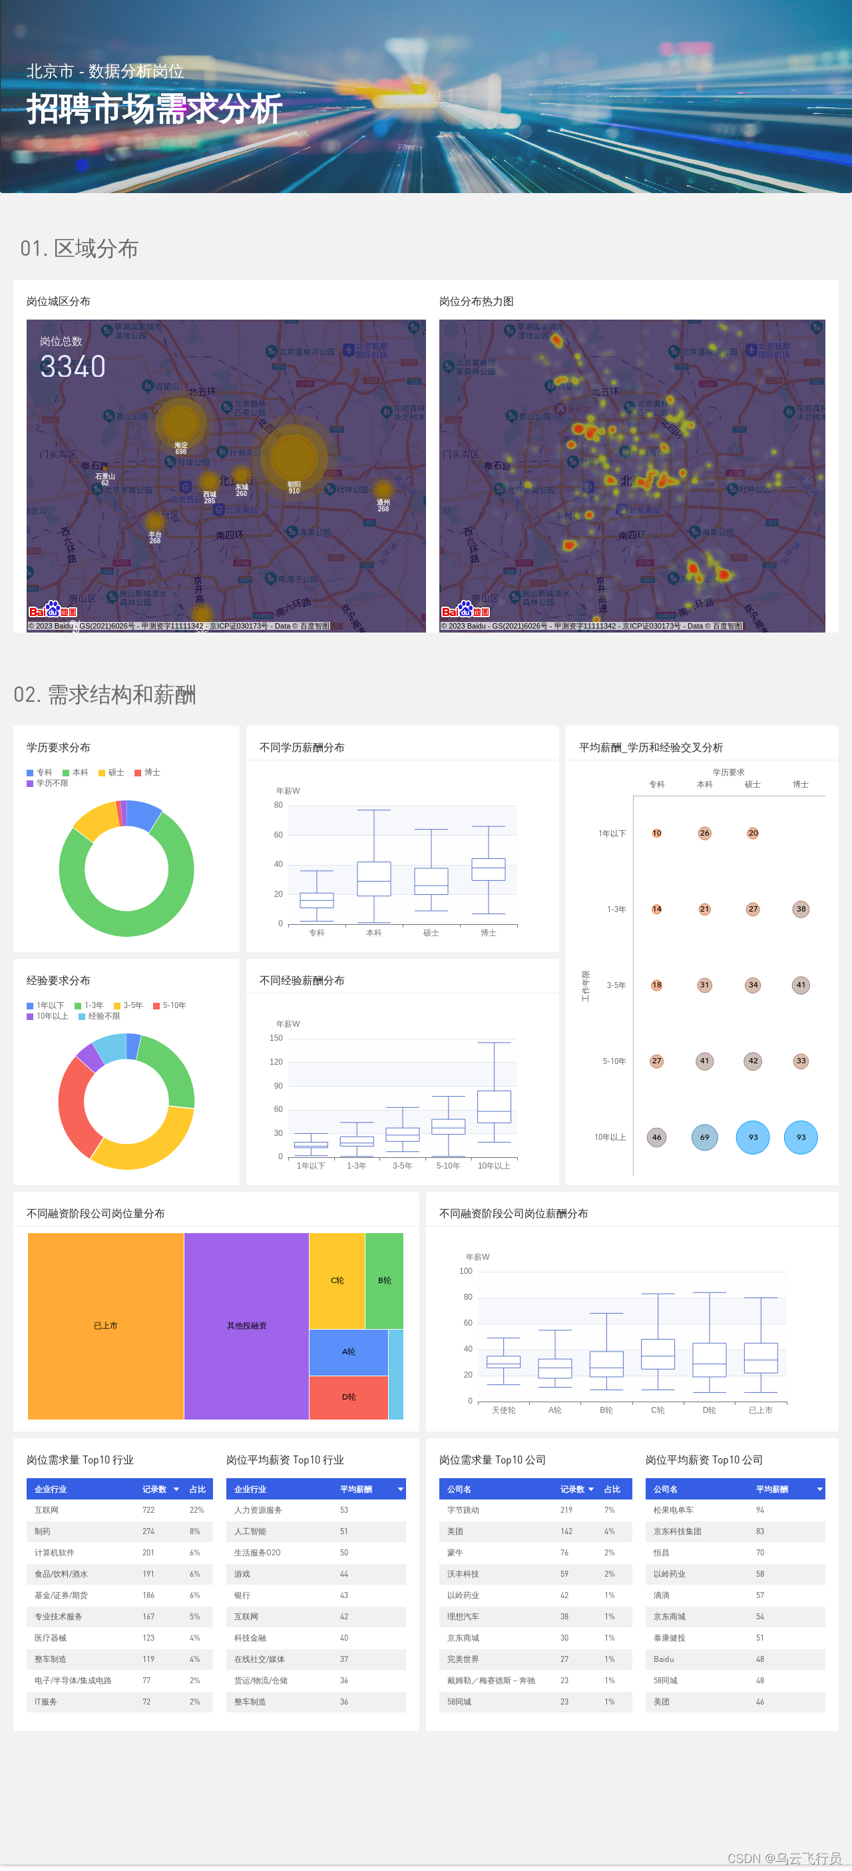Image resolution: width=852 pixels, height=1871 pixels.
Task: Click the 已上市 box in funding salary boxplot
Action: (x=761, y=1358)
